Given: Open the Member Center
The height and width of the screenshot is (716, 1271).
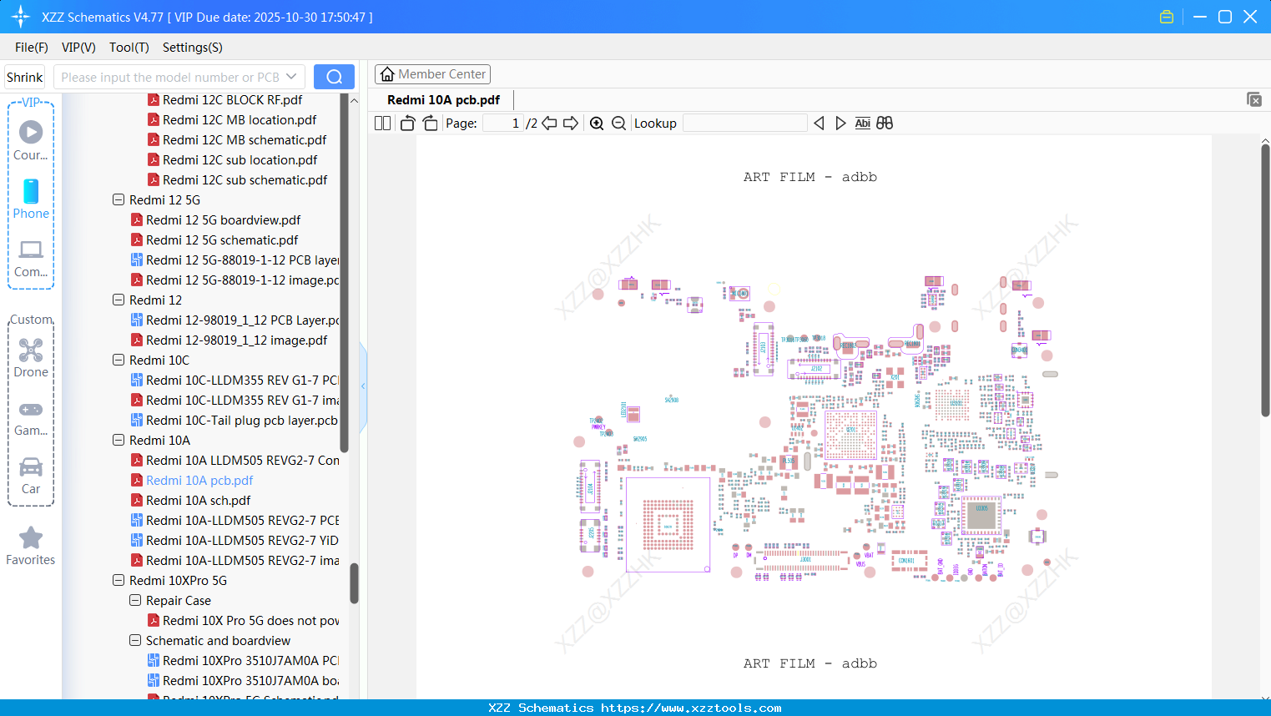Looking at the screenshot, I should [432, 74].
